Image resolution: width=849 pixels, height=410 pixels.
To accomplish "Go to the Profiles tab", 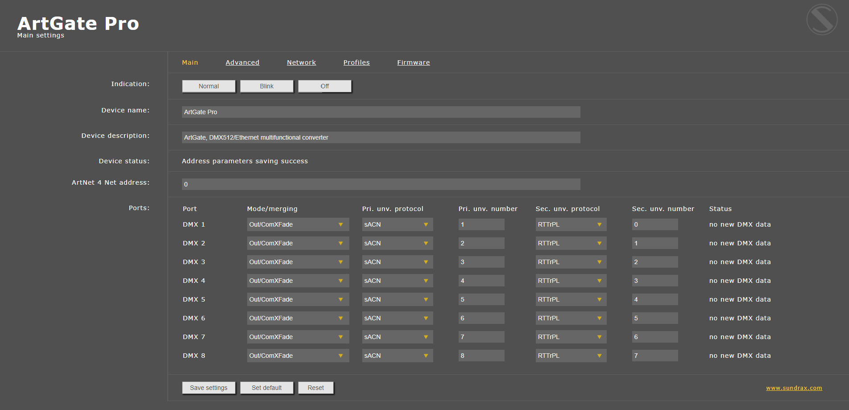I will [x=356, y=62].
